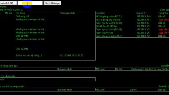Click IP address 192.168.0.44

tap(143, 23)
